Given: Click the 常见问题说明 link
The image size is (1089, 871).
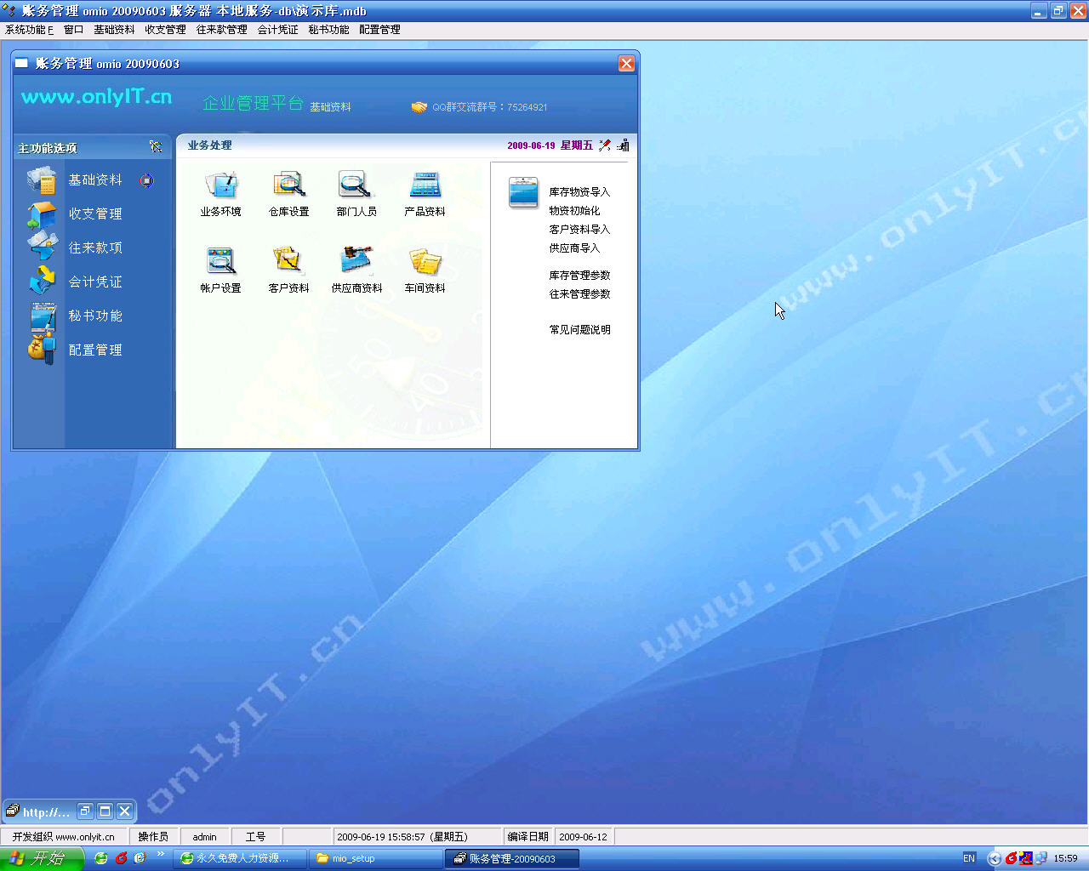Looking at the screenshot, I should (579, 330).
